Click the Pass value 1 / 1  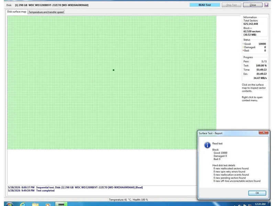coord(264,61)
